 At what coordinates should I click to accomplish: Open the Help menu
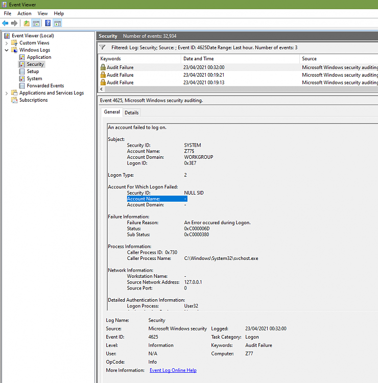(59, 13)
